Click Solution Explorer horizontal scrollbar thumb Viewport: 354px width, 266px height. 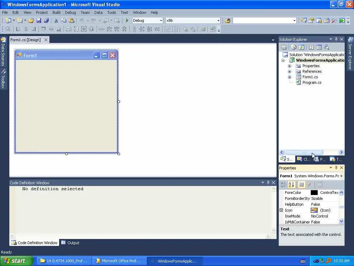tap(304, 152)
